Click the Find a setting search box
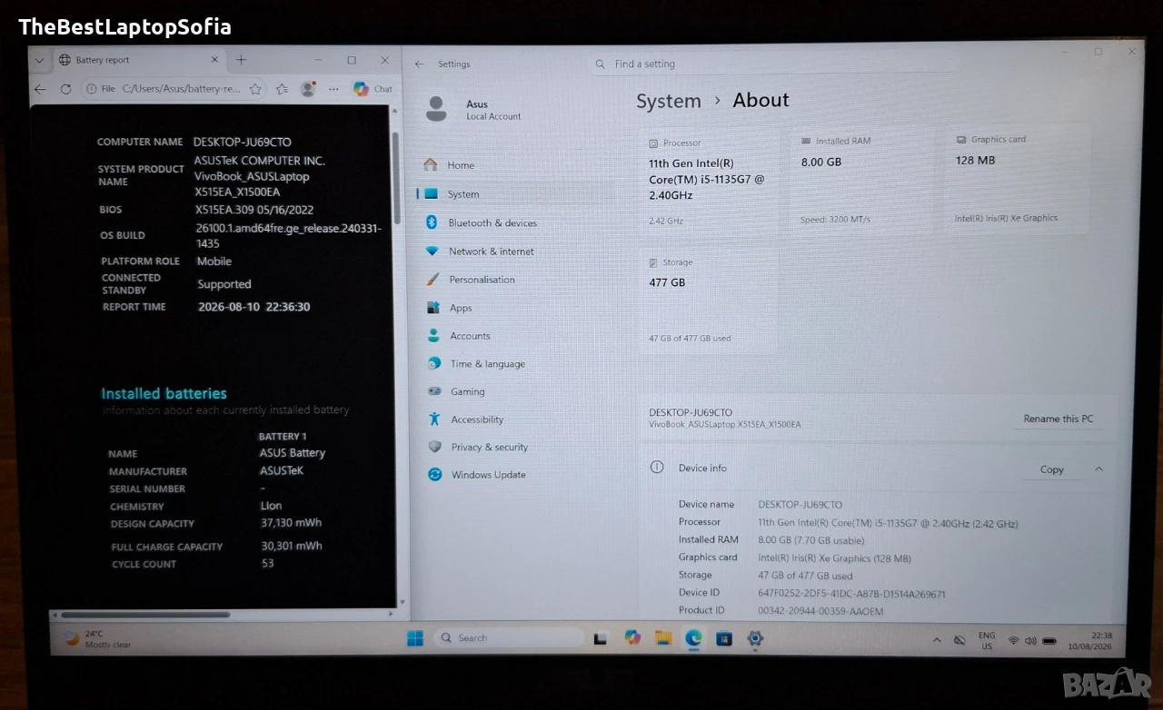 pos(772,64)
